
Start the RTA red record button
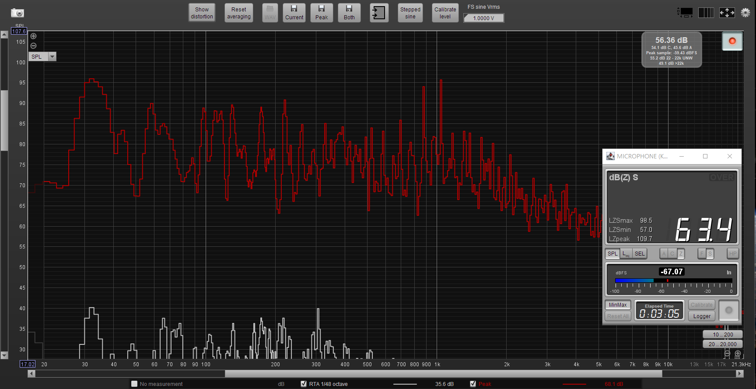pos(732,41)
